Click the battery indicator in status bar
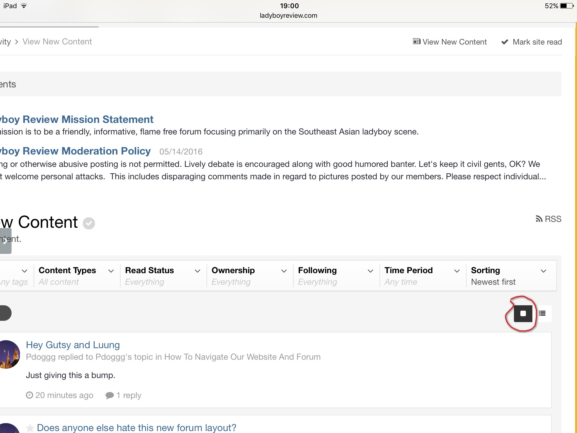The image size is (577, 433). pos(567,6)
